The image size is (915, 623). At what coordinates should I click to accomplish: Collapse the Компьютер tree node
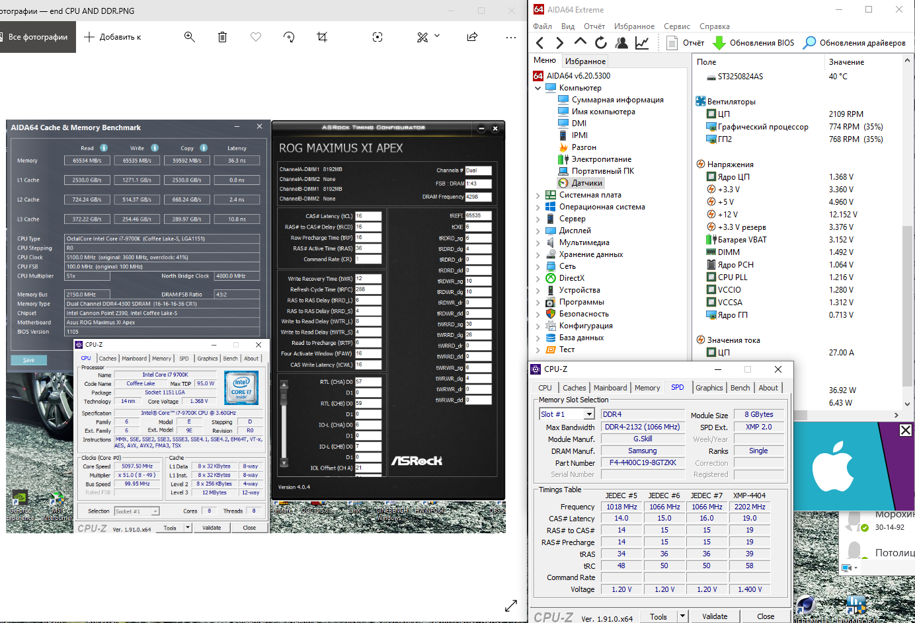click(537, 88)
